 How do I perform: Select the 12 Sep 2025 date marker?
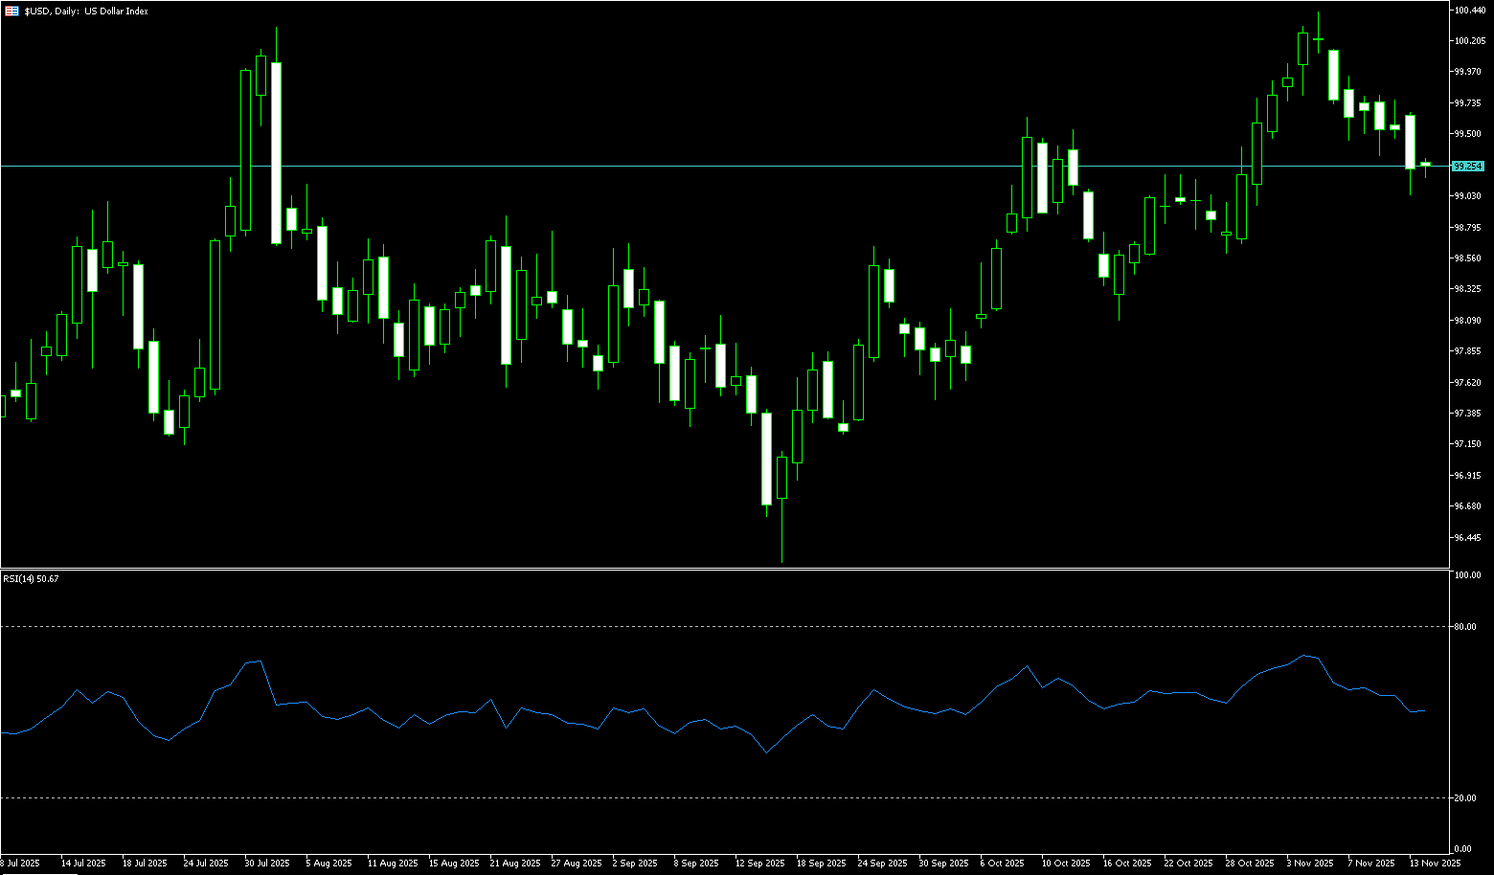point(759,864)
